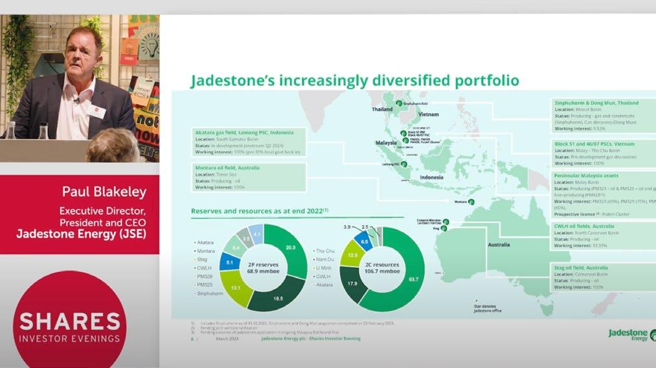
Task: Click the 'Thailand' map label
Action: 382,109
